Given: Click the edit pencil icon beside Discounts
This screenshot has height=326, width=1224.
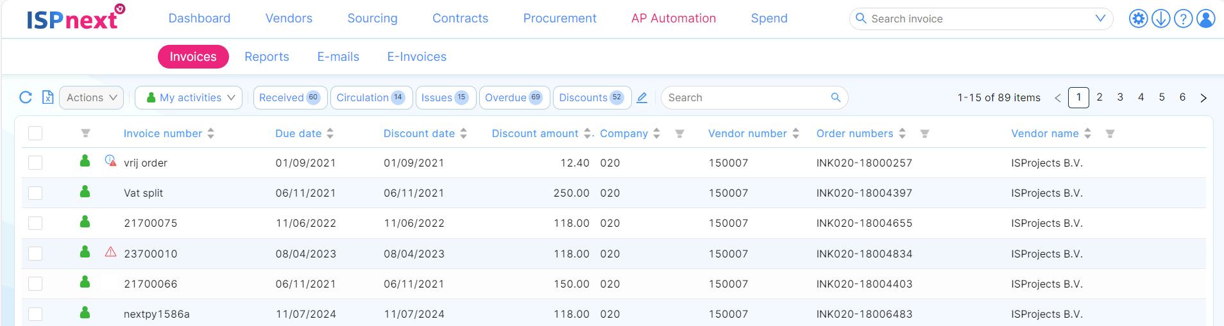Looking at the screenshot, I should [642, 97].
